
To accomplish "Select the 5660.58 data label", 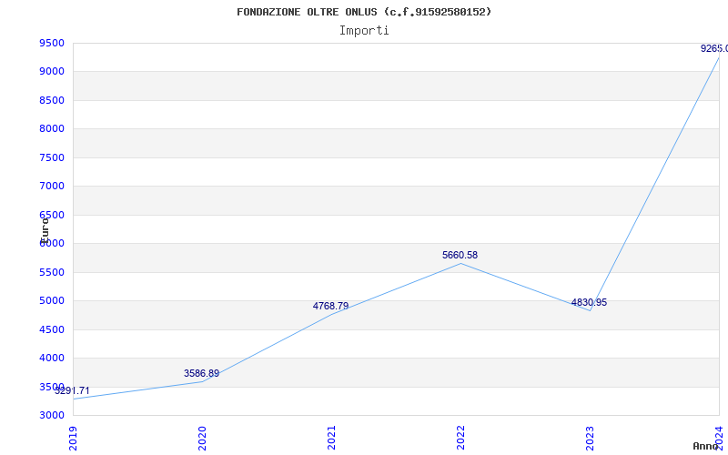I will click(460, 255).
